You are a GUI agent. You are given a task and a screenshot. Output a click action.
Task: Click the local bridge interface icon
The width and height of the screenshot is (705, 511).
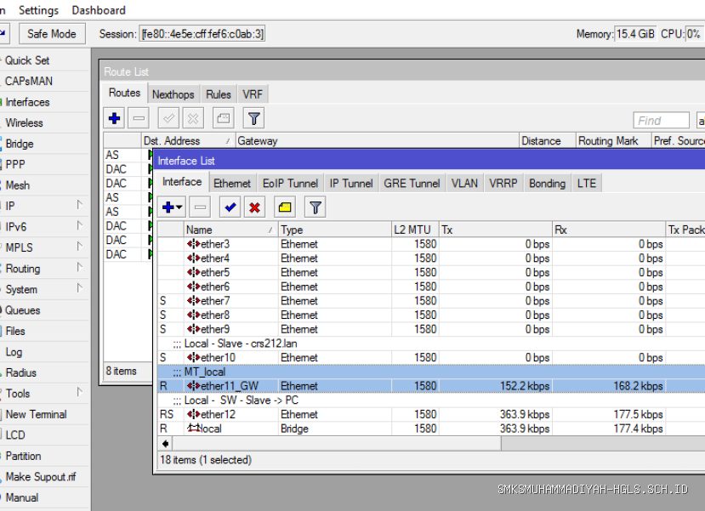point(193,429)
